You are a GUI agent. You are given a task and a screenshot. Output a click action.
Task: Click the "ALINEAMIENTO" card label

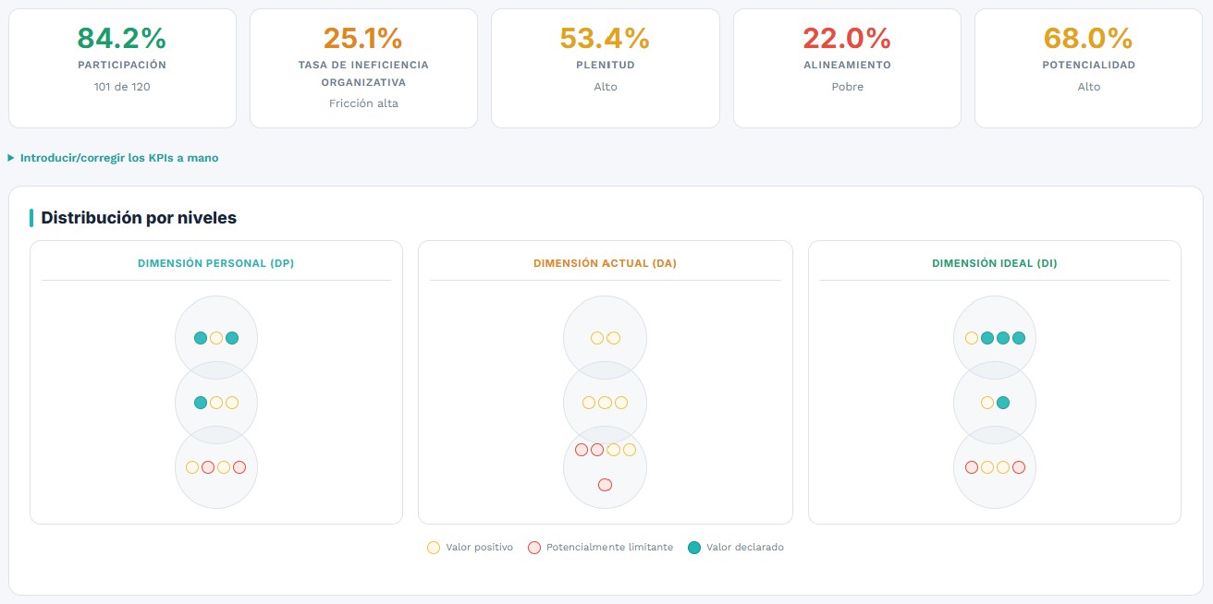pyautogui.click(x=847, y=66)
